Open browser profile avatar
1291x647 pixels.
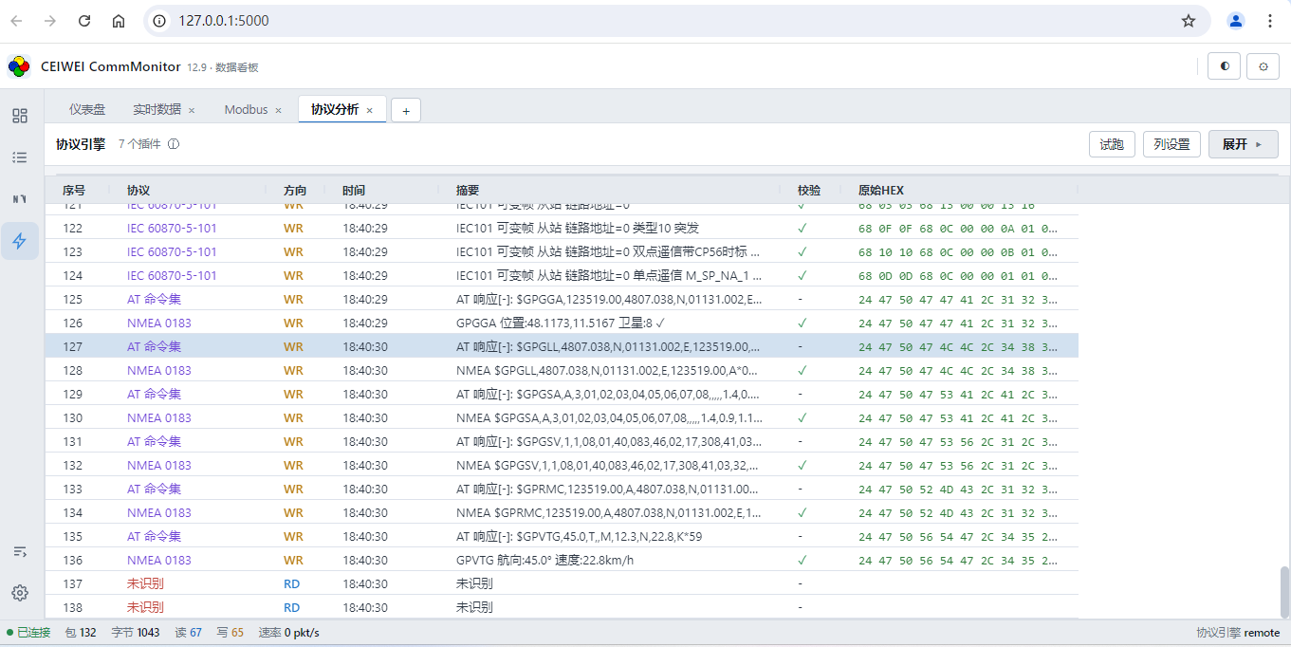(1236, 21)
